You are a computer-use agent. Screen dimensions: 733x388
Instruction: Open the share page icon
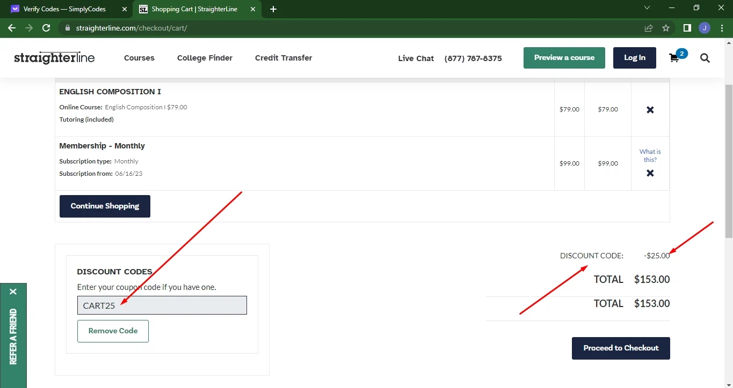tap(649, 28)
